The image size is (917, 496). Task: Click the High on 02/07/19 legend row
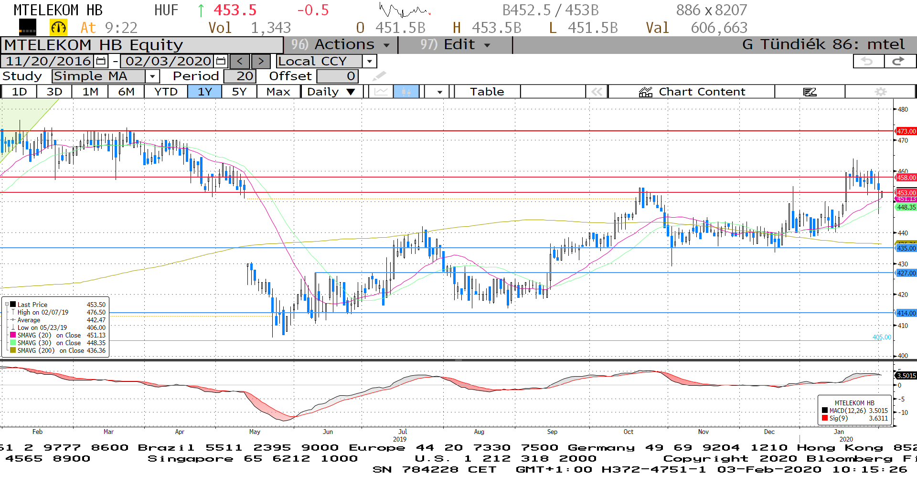[58, 312]
